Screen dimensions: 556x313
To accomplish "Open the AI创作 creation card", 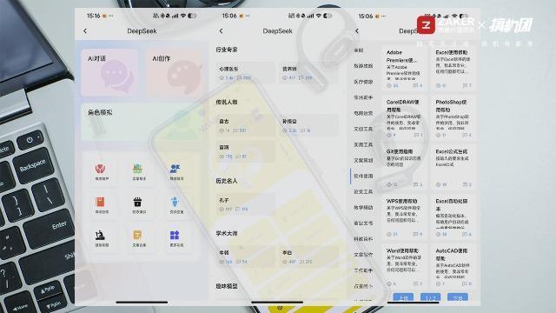I will [175, 72].
